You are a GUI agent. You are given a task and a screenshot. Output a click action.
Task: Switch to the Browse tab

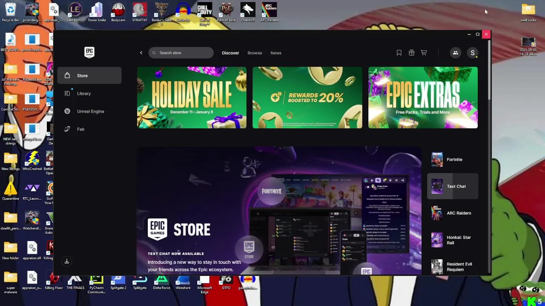pos(255,53)
